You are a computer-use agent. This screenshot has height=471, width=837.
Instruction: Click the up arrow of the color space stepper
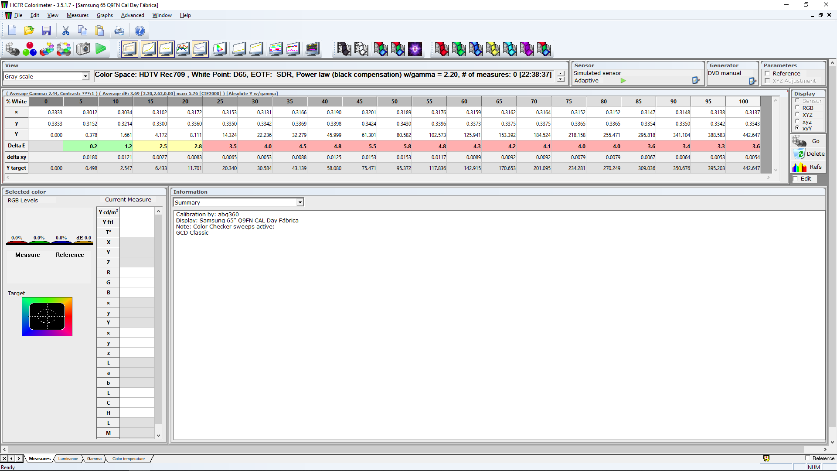[561, 73]
